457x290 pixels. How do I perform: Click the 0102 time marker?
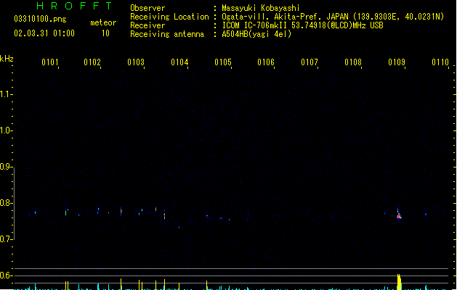92,62
